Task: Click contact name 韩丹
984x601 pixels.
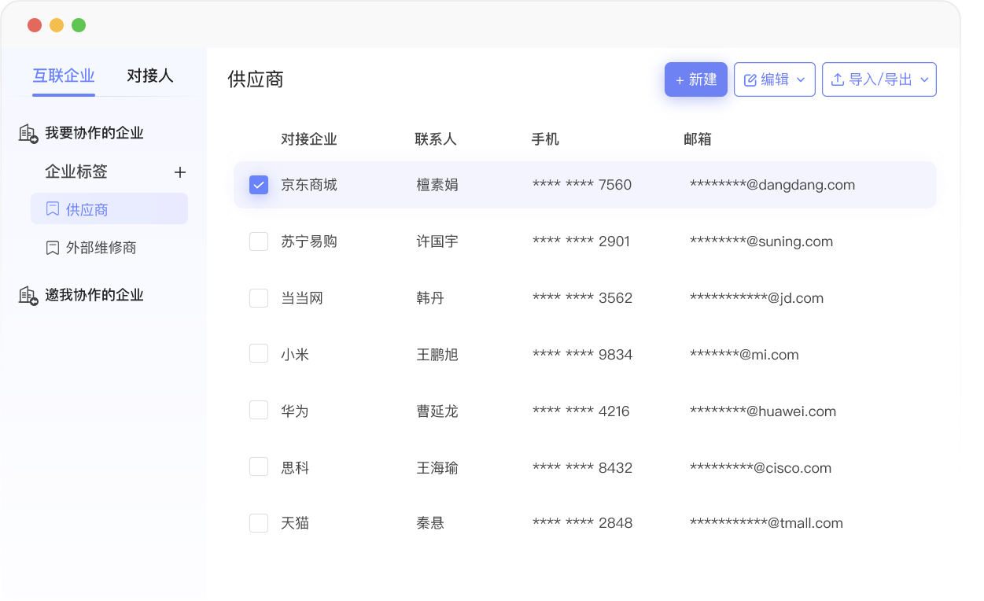Action: (430, 298)
